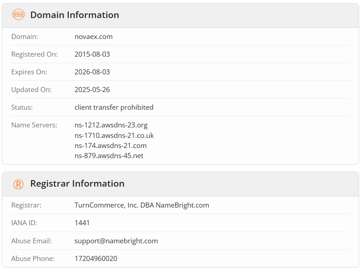Select the IANA ID value 1441
Image resolution: width=362 pixels, height=270 pixels.
pos(82,223)
